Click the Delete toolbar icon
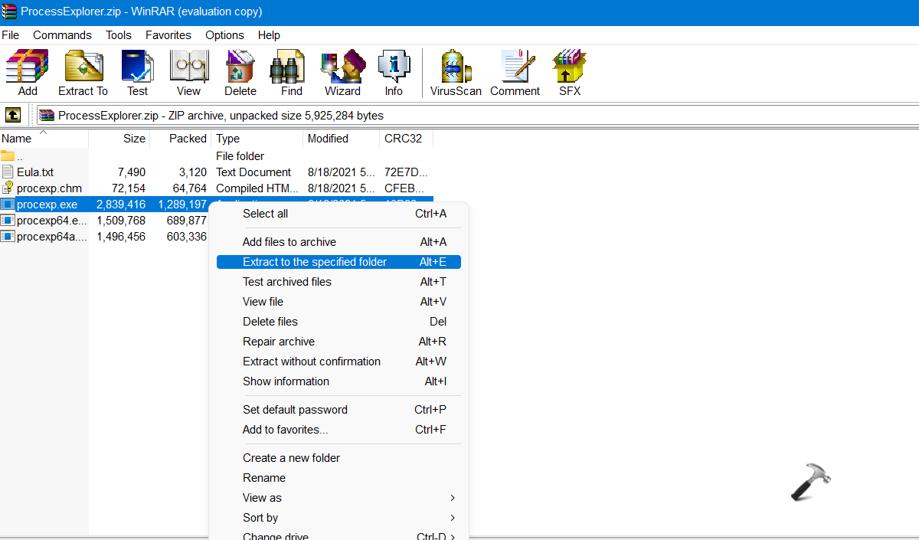 [x=240, y=73]
